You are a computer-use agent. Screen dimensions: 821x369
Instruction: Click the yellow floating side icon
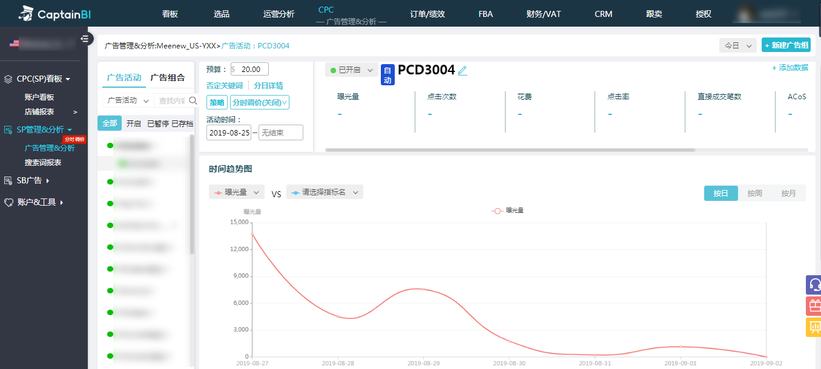(814, 327)
